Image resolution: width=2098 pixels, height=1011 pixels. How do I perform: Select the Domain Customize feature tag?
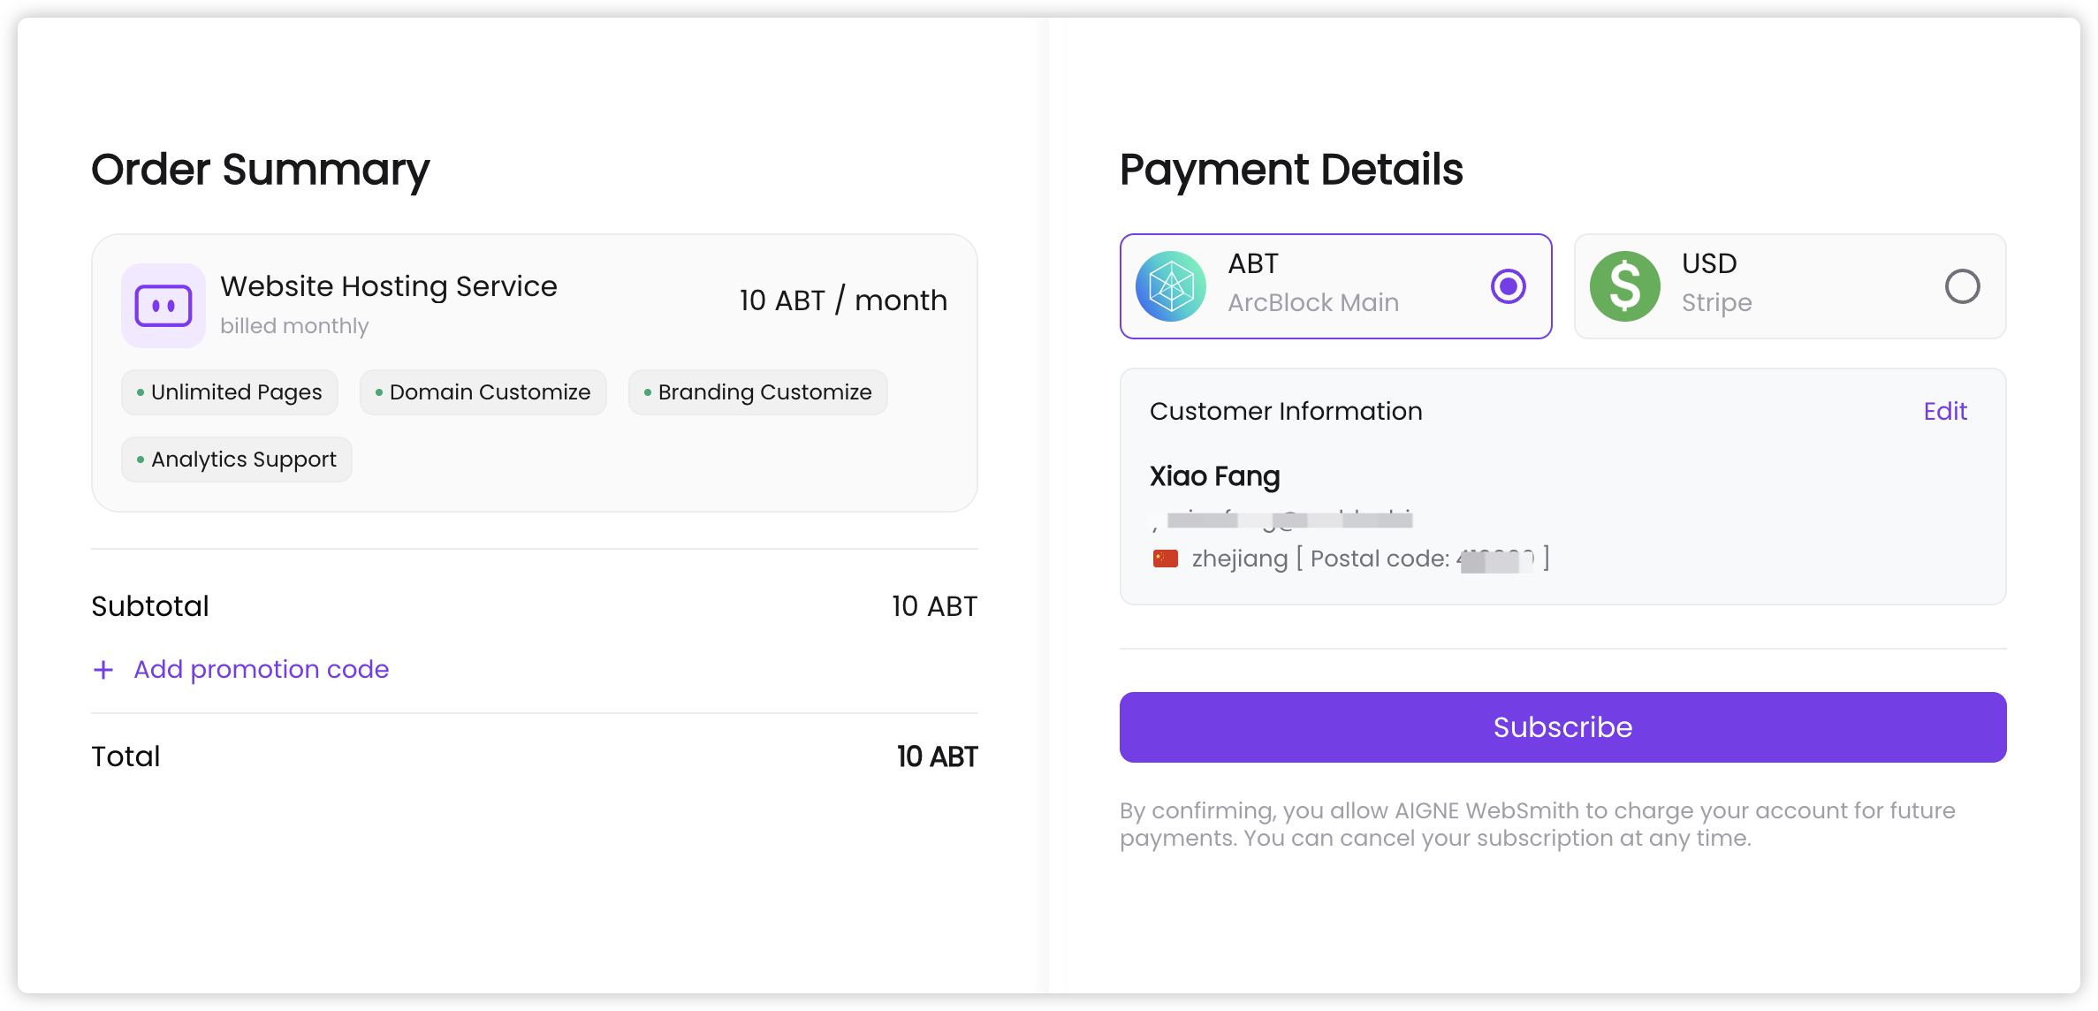(x=483, y=391)
